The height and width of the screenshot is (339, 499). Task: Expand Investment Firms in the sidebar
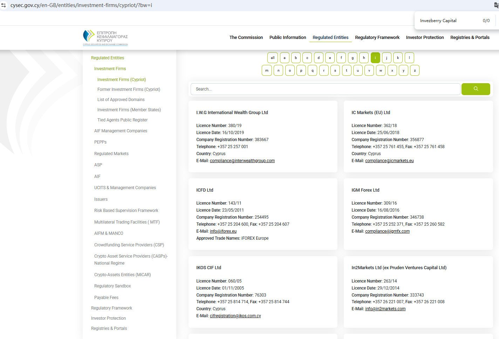[110, 69]
